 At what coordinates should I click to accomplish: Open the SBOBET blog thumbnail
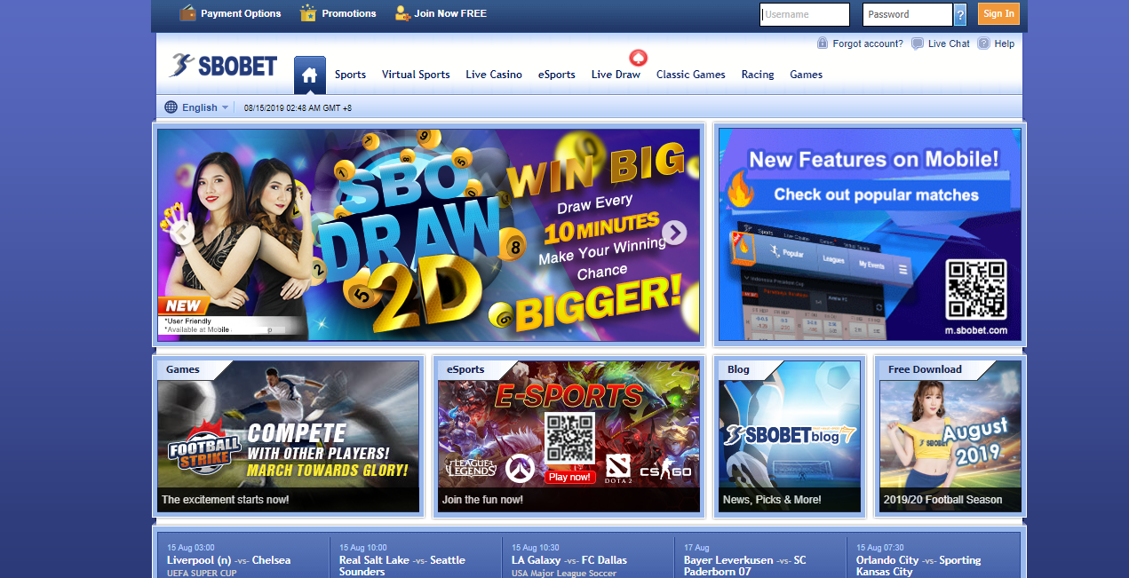[x=790, y=435]
